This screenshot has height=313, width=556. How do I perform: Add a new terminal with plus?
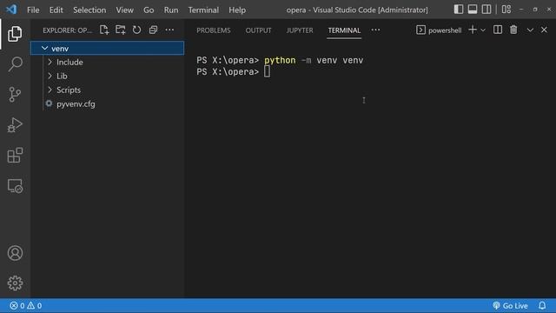point(473,30)
